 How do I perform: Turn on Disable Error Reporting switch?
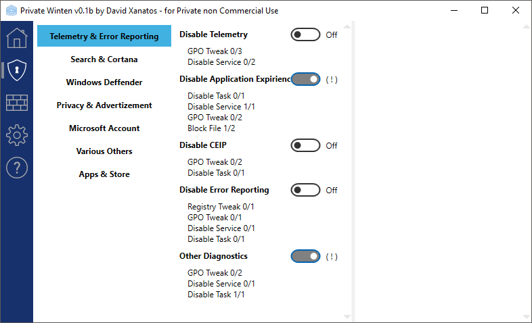tap(305, 190)
